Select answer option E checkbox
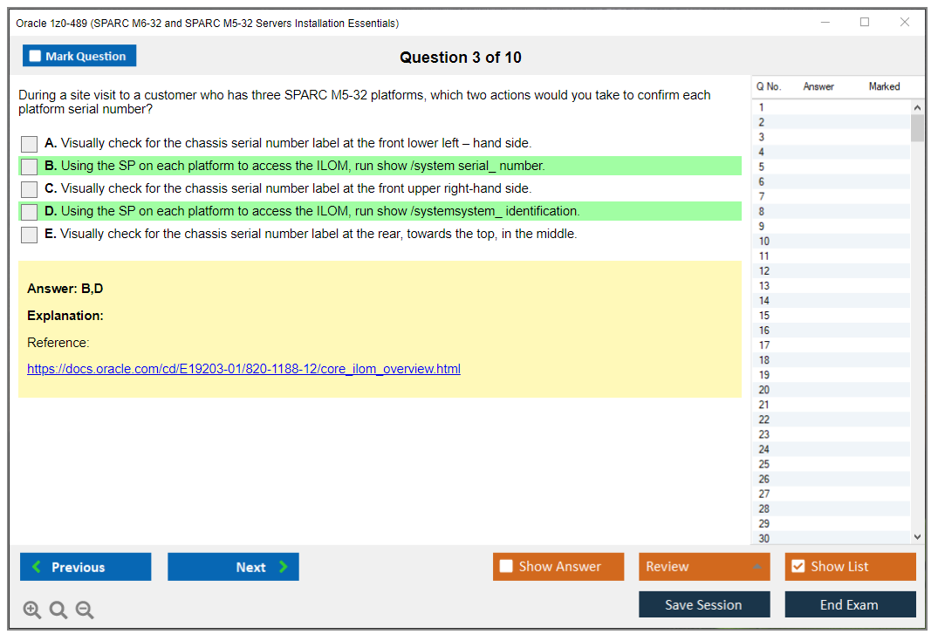938x641 pixels. click(30, 235)
